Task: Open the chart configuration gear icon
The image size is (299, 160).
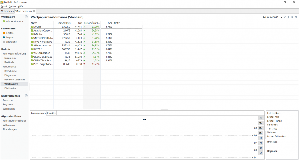Action: tap(260, 118)
